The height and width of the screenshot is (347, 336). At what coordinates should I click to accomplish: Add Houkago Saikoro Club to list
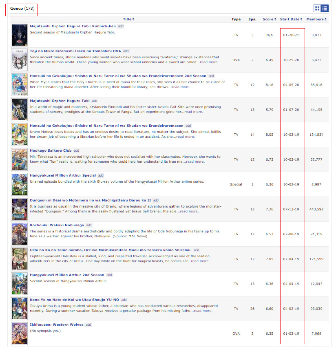coord(77,150)
